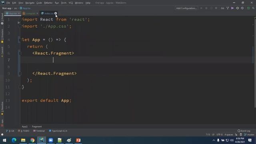Open the Project tool window sidebar
The image size is (256, 144).
(2, 19)
